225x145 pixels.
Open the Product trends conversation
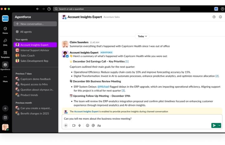click(35, 95)
